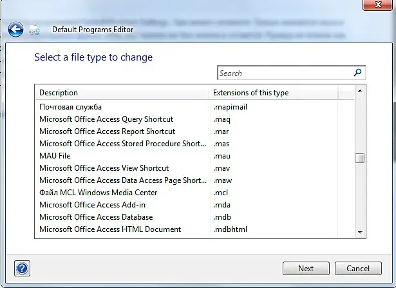Click the vertical scrollbar thumb
The image size is (396, 288).
(x=360, y=158)
